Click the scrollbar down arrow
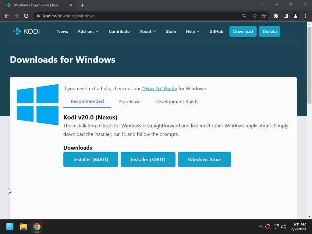The image size is (312, 234). pyautogui.click(x=309, y=217)
